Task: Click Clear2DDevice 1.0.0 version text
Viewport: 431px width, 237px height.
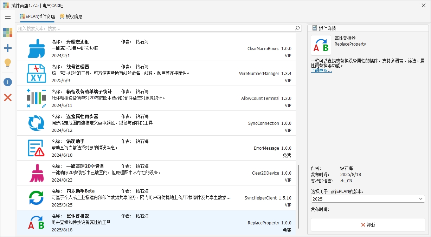Action: tap(272, 173)
